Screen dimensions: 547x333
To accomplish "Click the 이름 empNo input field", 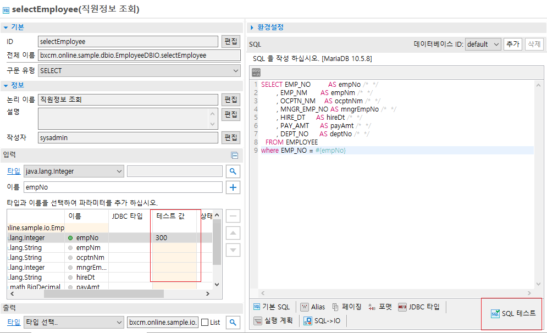I will (123, 187).
